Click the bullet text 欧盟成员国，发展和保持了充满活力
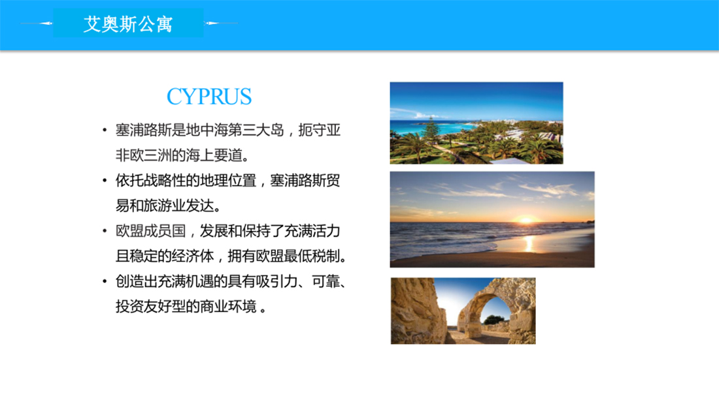 click(228, 231)
